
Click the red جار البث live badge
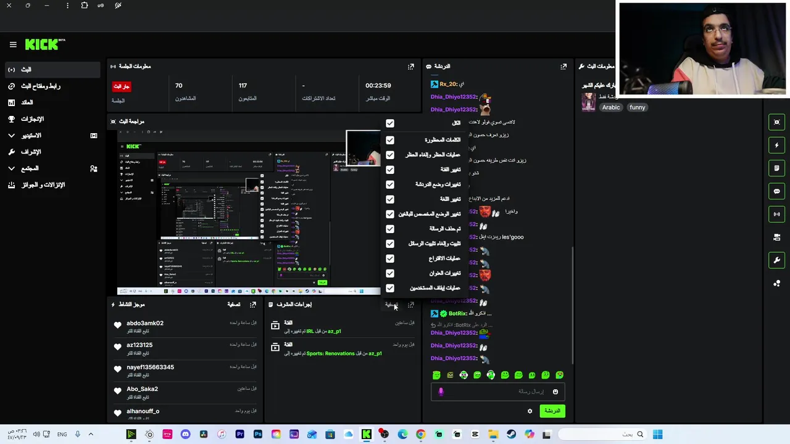(122, 86)
